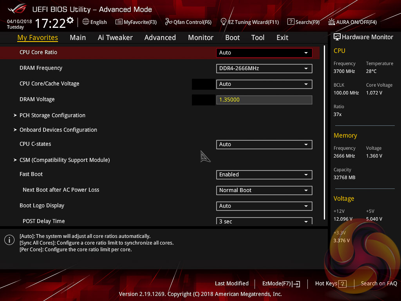Open date/time settings gear icon

pyautogui.click(x=70, y=20)
